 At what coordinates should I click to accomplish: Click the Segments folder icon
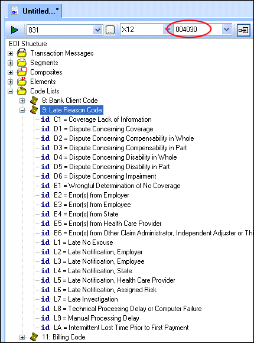coord(22,63)
